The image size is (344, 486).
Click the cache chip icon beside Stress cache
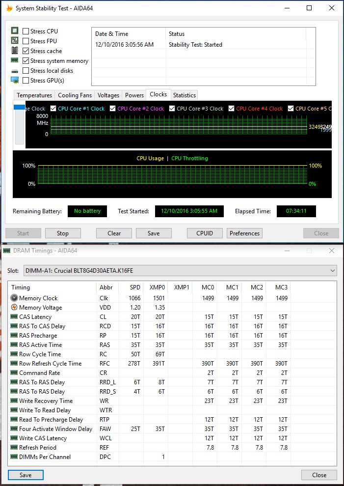click(x=15, y=51)
